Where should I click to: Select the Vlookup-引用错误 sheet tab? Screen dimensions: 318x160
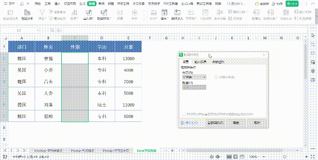pyautogui.click(x=82, y=151)
